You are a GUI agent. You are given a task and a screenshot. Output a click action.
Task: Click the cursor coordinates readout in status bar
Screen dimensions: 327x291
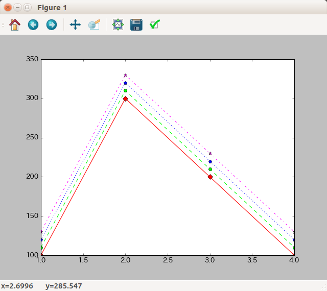(41, 286)
